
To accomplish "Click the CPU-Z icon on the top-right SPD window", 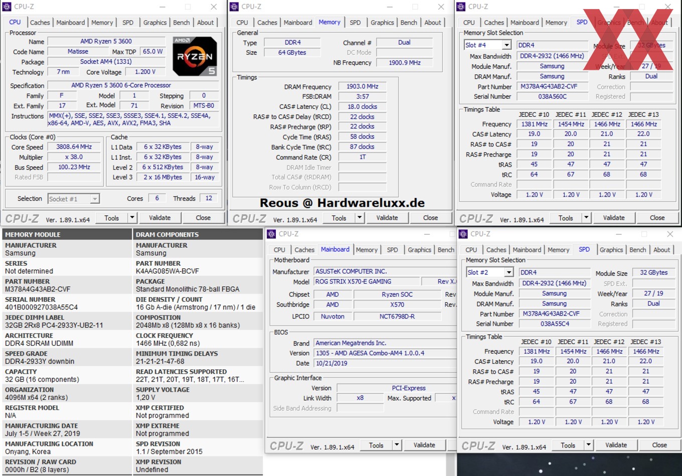I will tap(462, 7).
